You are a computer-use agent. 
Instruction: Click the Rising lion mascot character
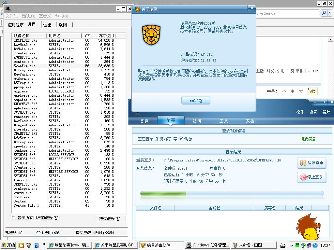tap(309, 227)
